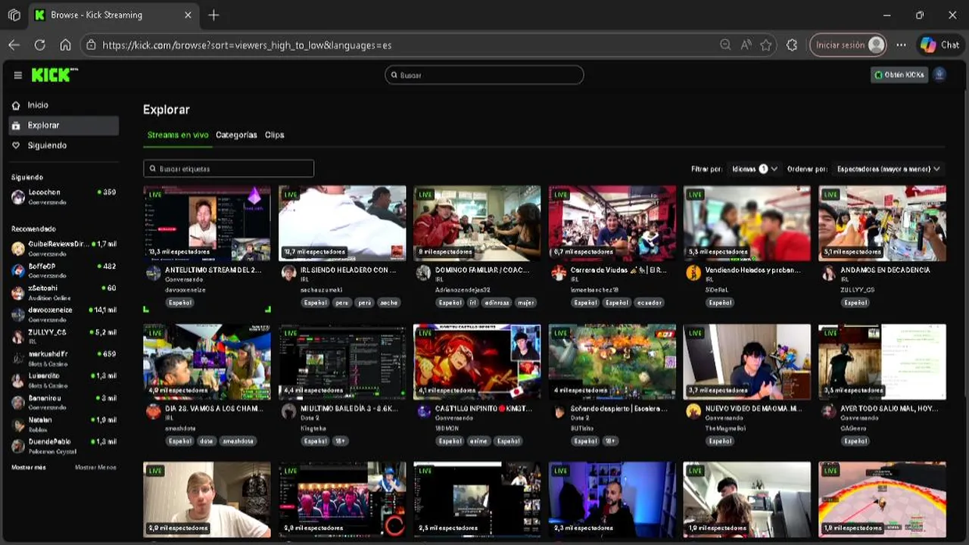Click avatar beside IRL SIENDO HELADERO title

point(288,272)
